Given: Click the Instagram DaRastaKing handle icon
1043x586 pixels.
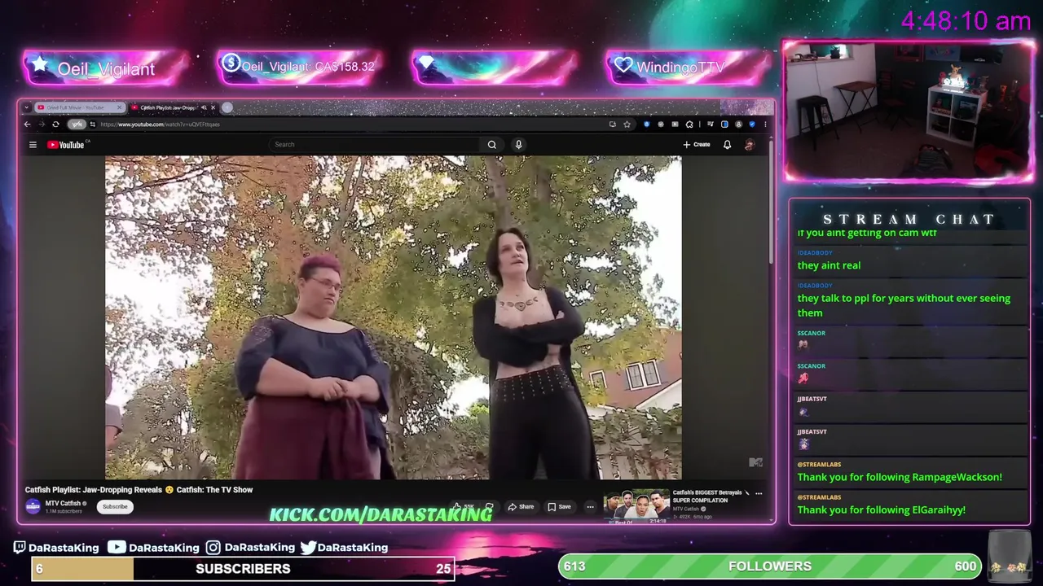Looking at the screenshot, I should point(213,547).
